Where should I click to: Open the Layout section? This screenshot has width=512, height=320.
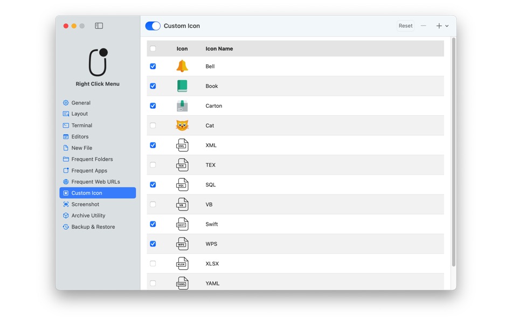click(x=98, y=114)
